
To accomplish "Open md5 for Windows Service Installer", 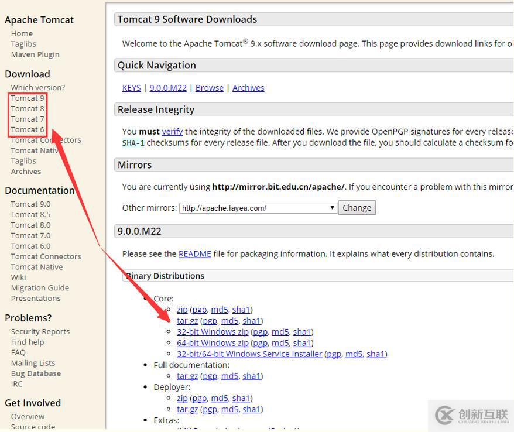I will 354,354.
